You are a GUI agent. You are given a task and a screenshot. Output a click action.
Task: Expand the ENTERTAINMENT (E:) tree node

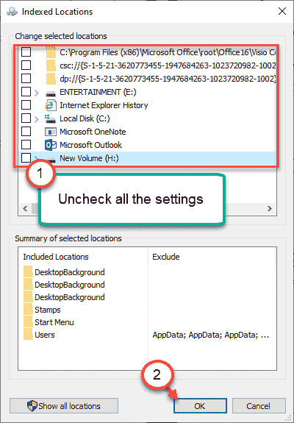pyautogui.click(x=37, y=93)
